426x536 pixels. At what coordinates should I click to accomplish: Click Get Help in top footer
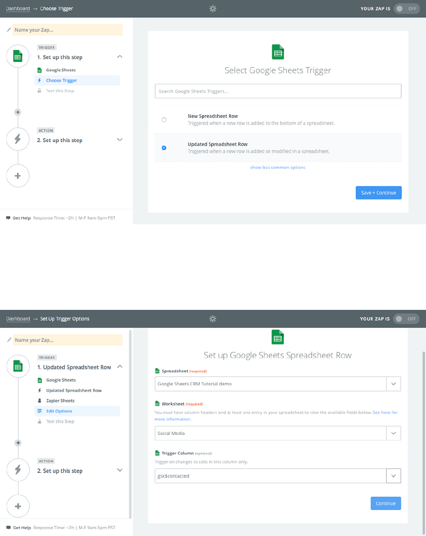(x=21, y=218)
